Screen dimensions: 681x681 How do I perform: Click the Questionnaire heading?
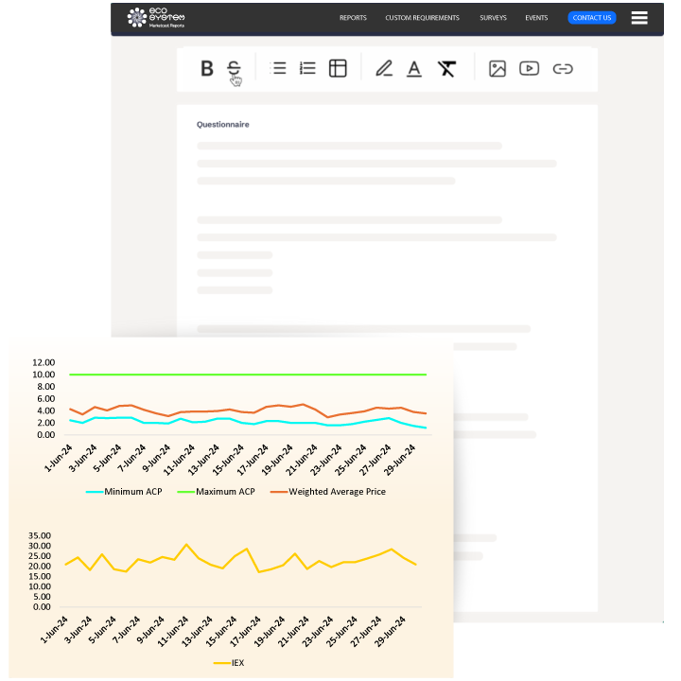click(223, 125)
